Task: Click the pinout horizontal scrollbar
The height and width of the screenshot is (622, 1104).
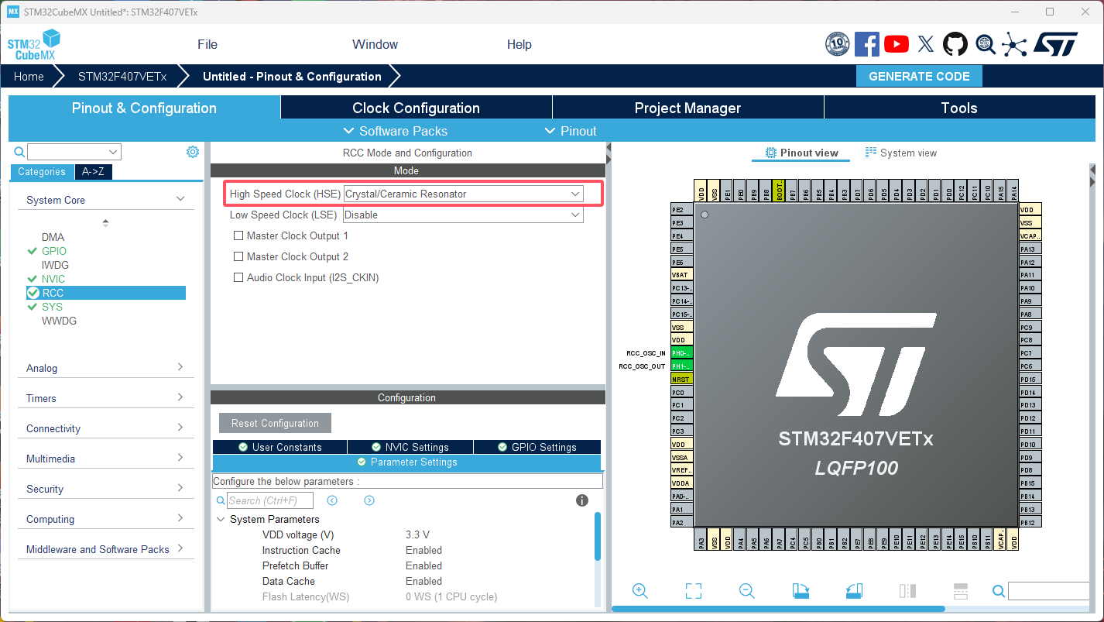Action: [778, 609]
